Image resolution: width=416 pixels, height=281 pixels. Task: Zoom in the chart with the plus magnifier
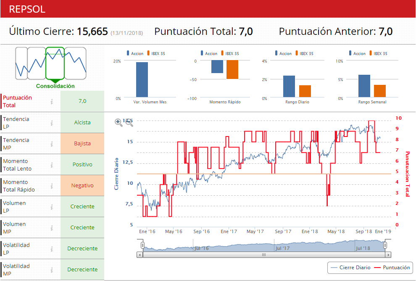coord(118,122)
